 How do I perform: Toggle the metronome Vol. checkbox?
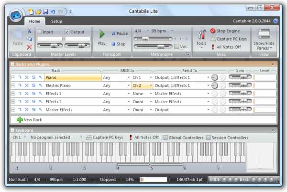point(177,46)
